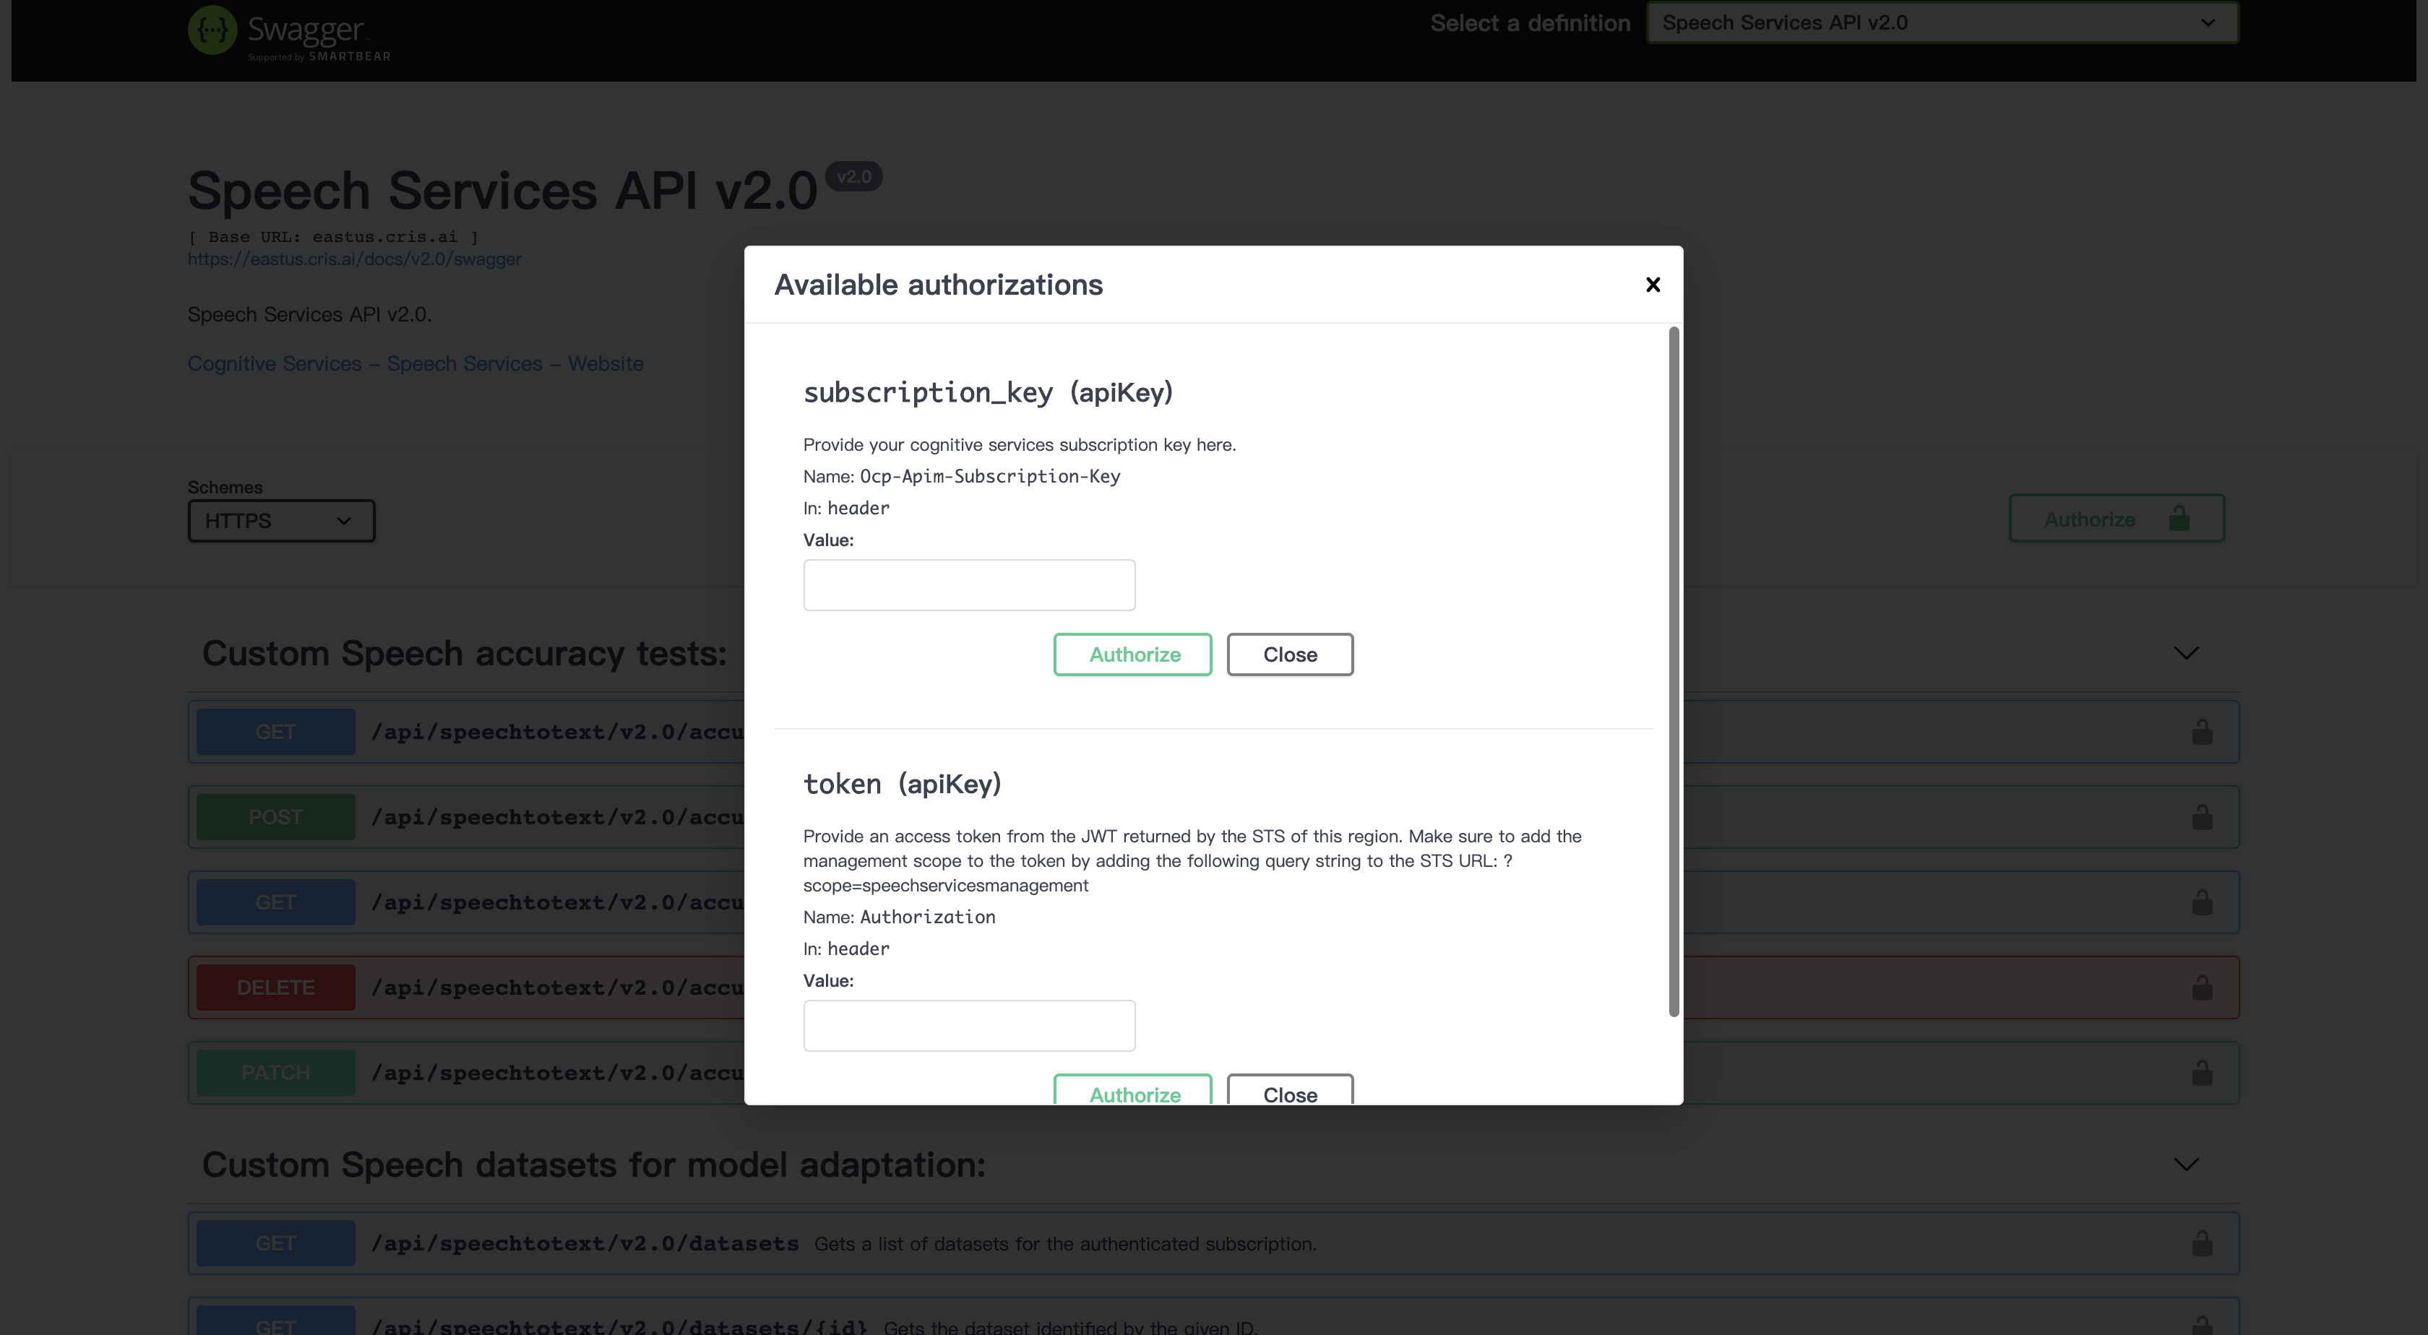
Task: Click the main Authorize button with the lock icon
Action: (2116, 519)
